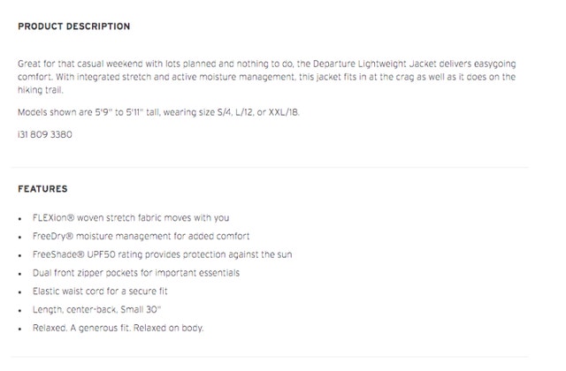The image size is (566, 371).
Task: Click bullet beside FLEXion feature
Action: click(x=20, y=219)
